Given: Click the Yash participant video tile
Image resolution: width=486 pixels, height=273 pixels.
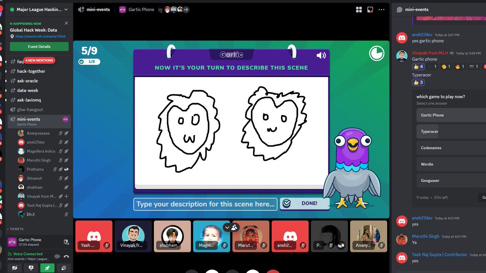Looking at the screenshot, I should coord(94,236).
